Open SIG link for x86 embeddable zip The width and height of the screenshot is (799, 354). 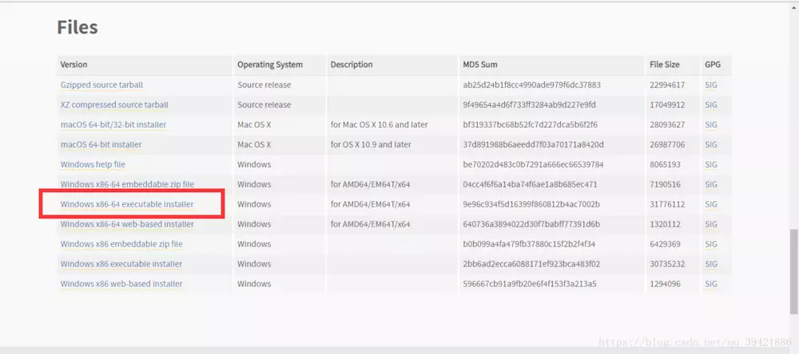(x=711, y=244)
